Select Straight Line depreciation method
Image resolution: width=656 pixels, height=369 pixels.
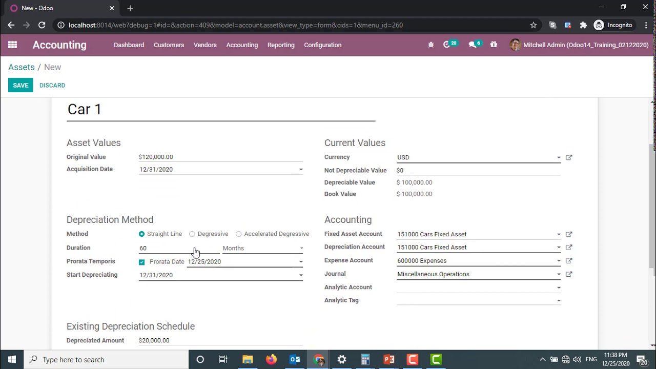142,234
